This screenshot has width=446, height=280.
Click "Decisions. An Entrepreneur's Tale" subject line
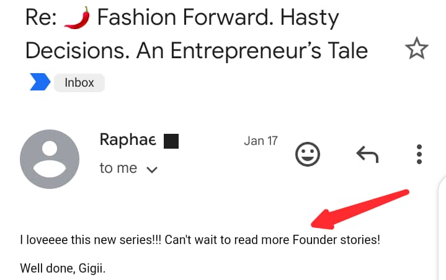click(x=197, y=51)
